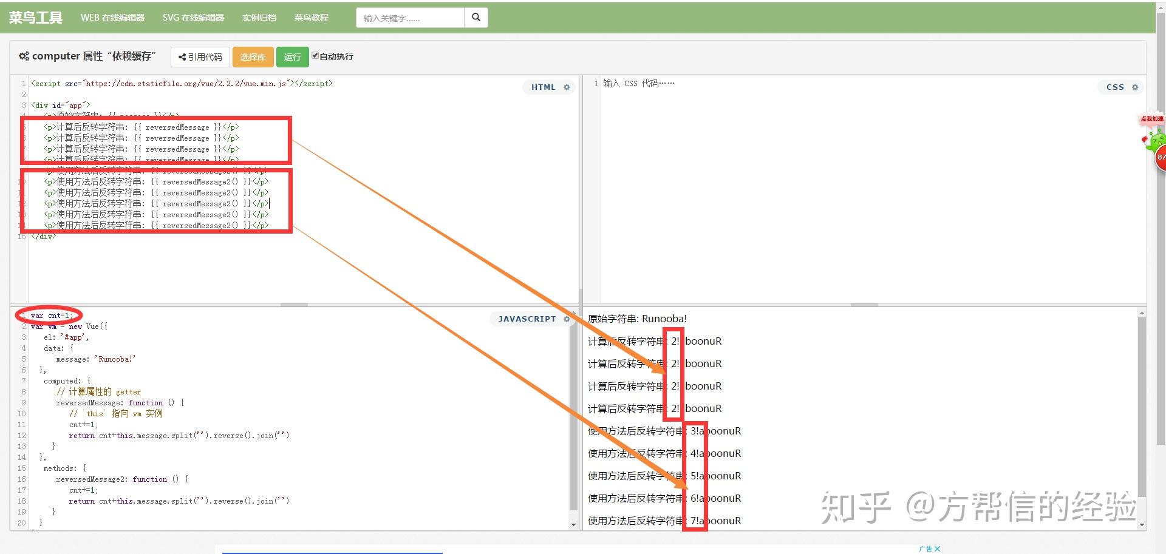Open CSS pane settings gear
1166x554 pixels.
coord(1135,87)
